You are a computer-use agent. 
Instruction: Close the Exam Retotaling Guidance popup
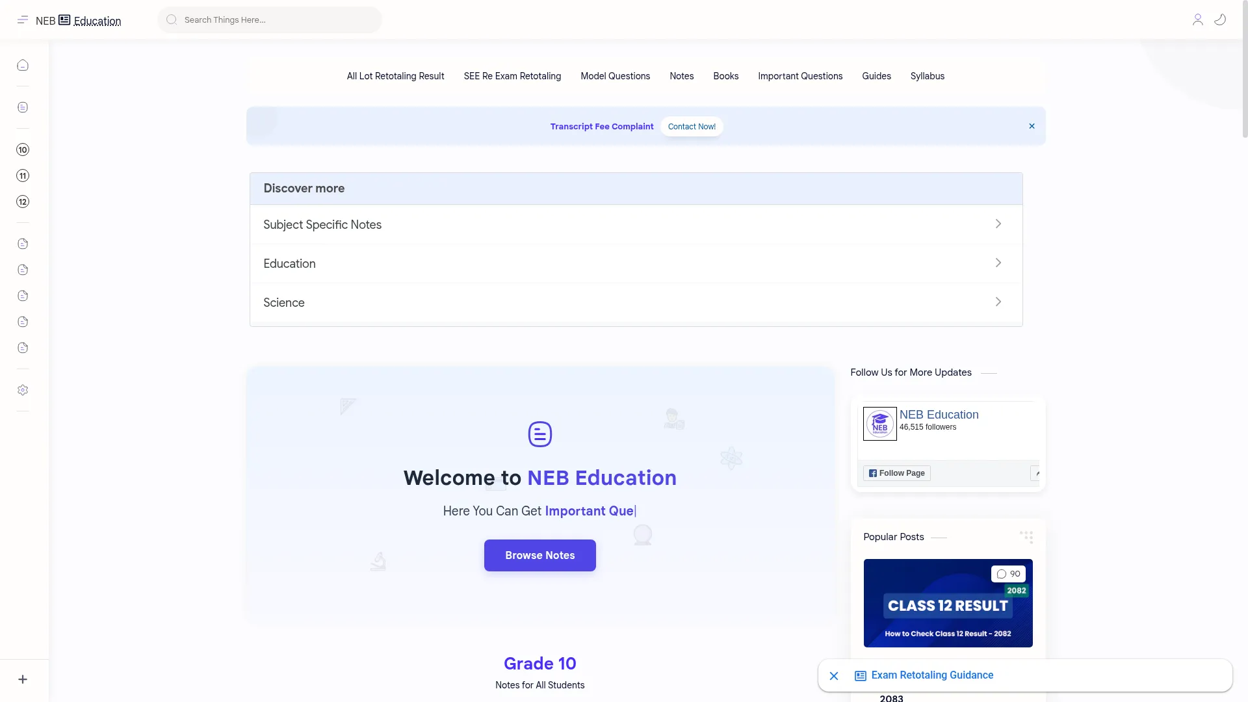point(834,676)
